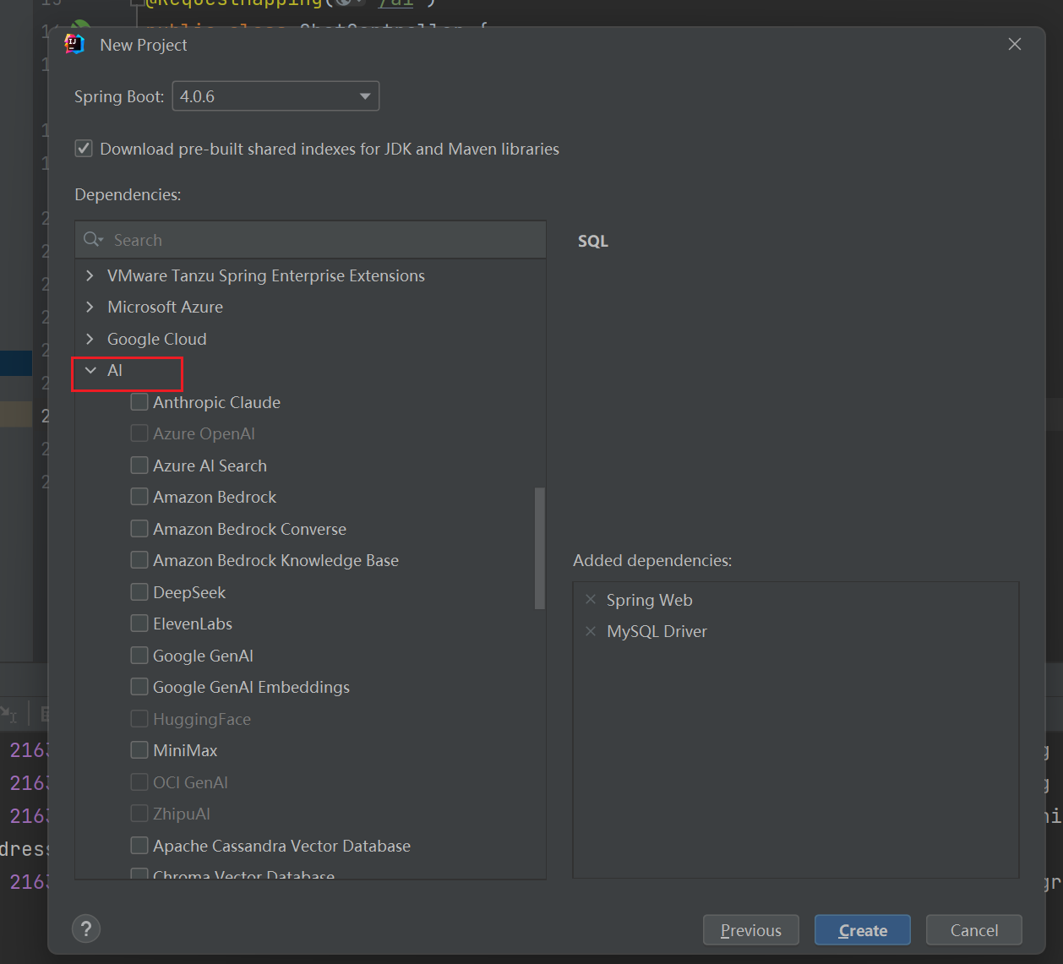The width and height of the screenshot is (1063, 964).
Task: Select the DeepSeek checkbox
Action: point(139,592)
